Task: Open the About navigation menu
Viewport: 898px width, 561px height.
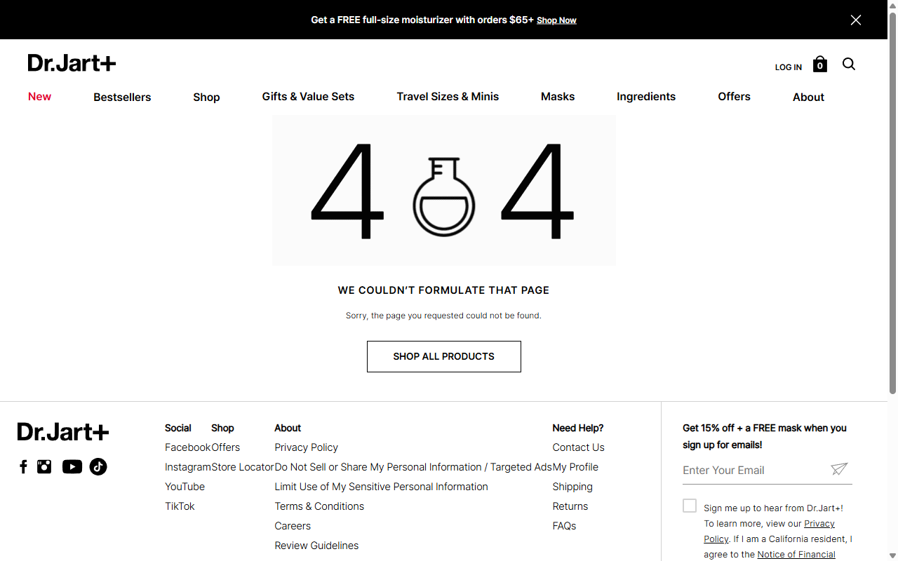Action: tap(808, 97)
